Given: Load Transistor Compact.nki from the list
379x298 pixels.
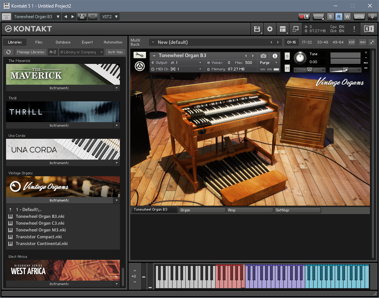Looking at the screenshot, I should pyautogui.click(x=38, y=237).
